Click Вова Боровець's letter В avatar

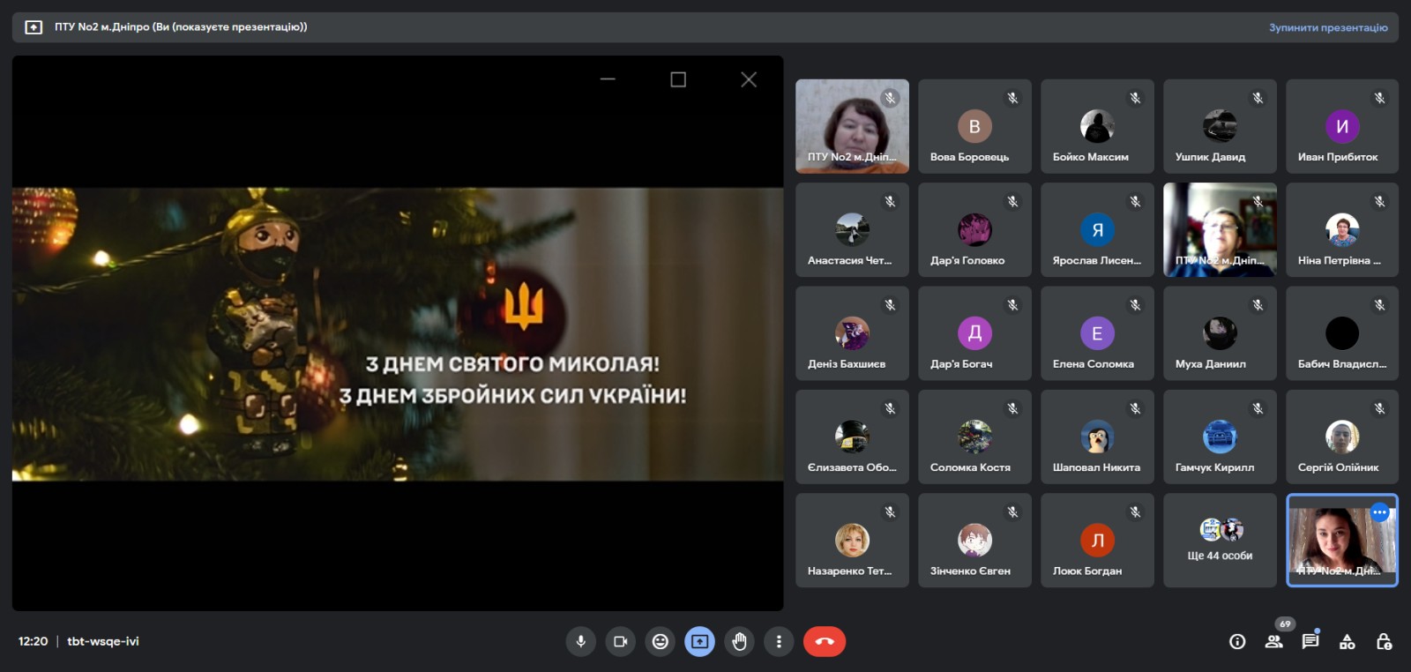click(974, 126)
